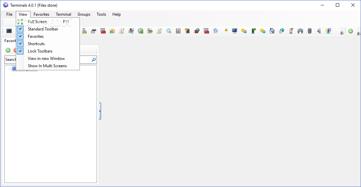Click the gray speaker sound icon
The height and width of the screenshot is (187, 361).
319,31
